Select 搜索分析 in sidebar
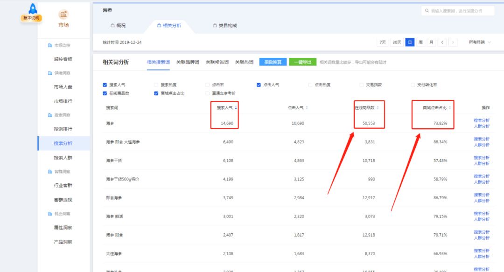 click(63, 143)
